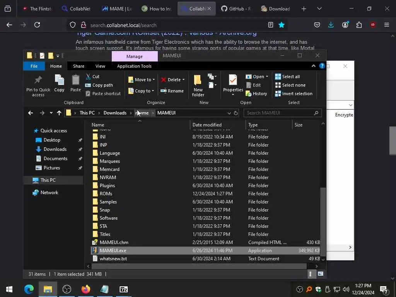Viewport: 396px width, 297px height.
Task: Open the Delete dropdown in the ribbon
Action: click(173, 80)
